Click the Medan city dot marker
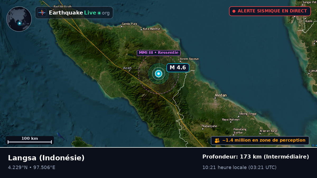The height and width of the screenshot is (178, 317). [x=215, y=98]
